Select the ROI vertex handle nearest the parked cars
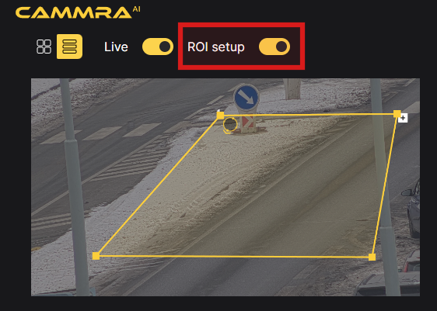Image resolution: width=437 pixels, height=311 pixels. [x=372, y=257]
